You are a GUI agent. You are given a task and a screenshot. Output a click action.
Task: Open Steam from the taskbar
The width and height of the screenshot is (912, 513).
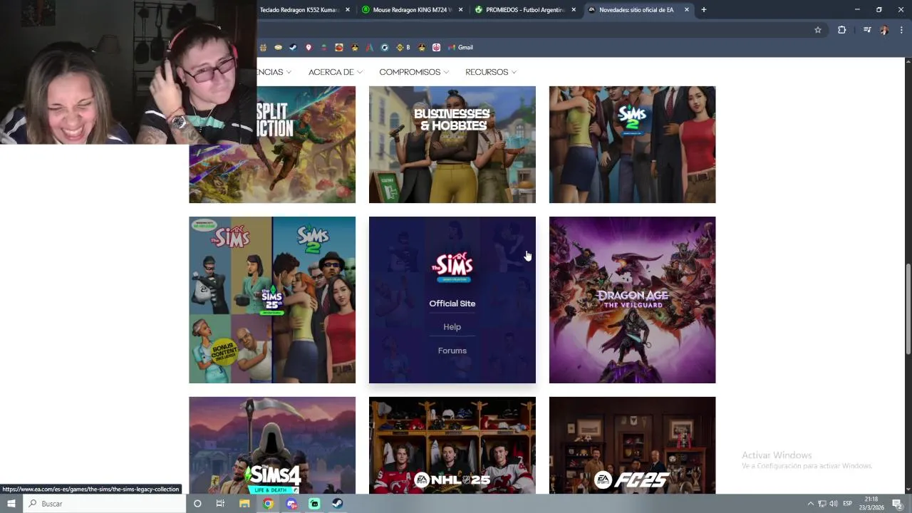pos(338,504)
